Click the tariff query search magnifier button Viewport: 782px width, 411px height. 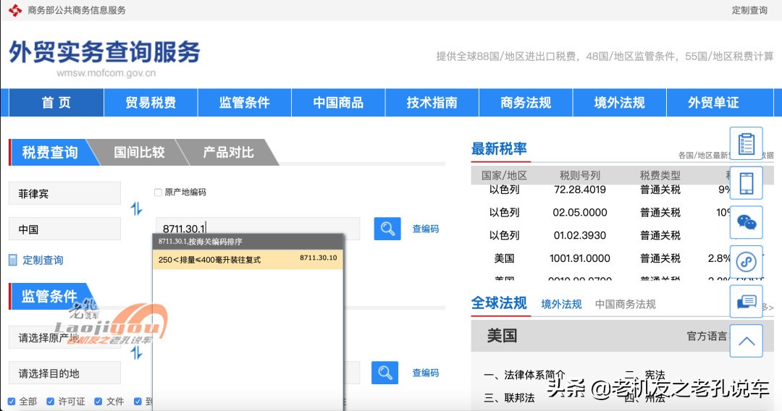click(x=387, y=229)
